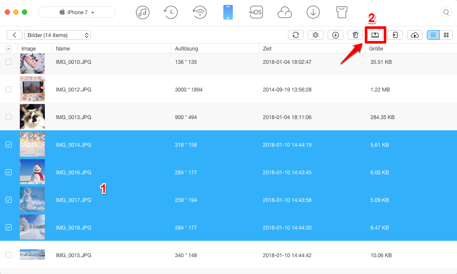Sort by the Zeit column header
457x274 pixels.
[312, 48]
